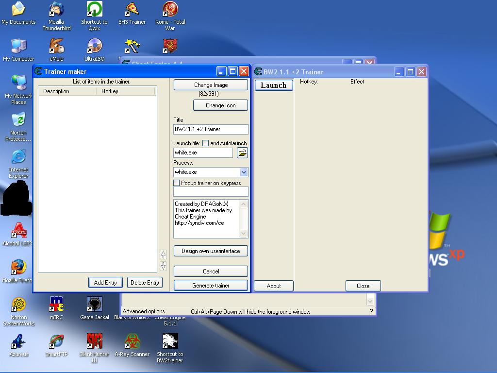The height and width of the screenshot is (373, 497).
Task: Open Shortcut to BW2trainer icon
Action: 170,342
